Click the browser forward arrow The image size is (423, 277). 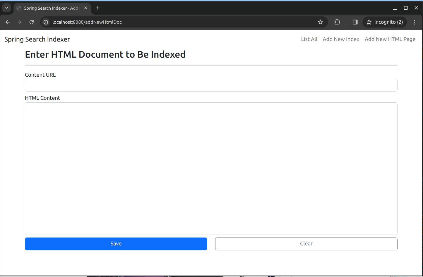20,22
